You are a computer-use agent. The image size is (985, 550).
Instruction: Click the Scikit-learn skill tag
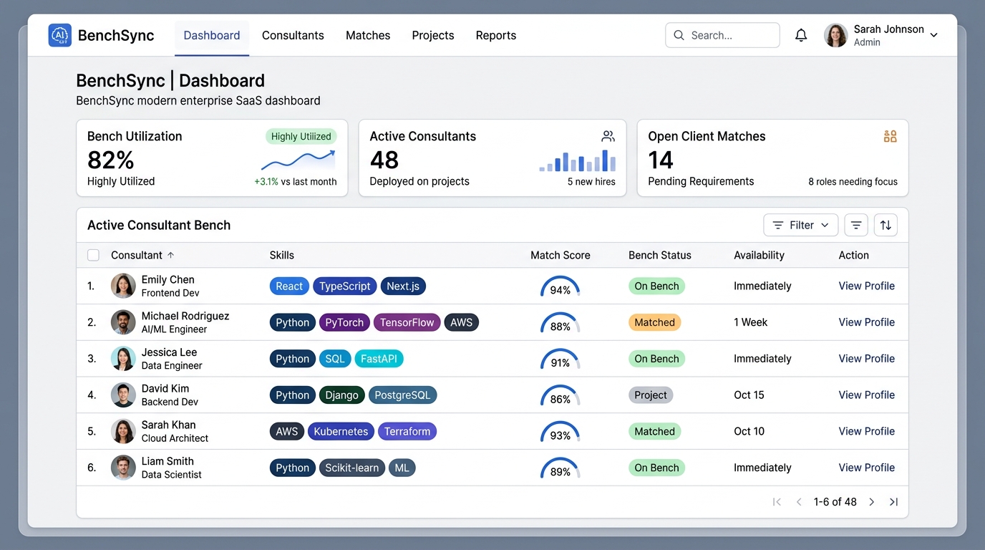pos(352,468)
